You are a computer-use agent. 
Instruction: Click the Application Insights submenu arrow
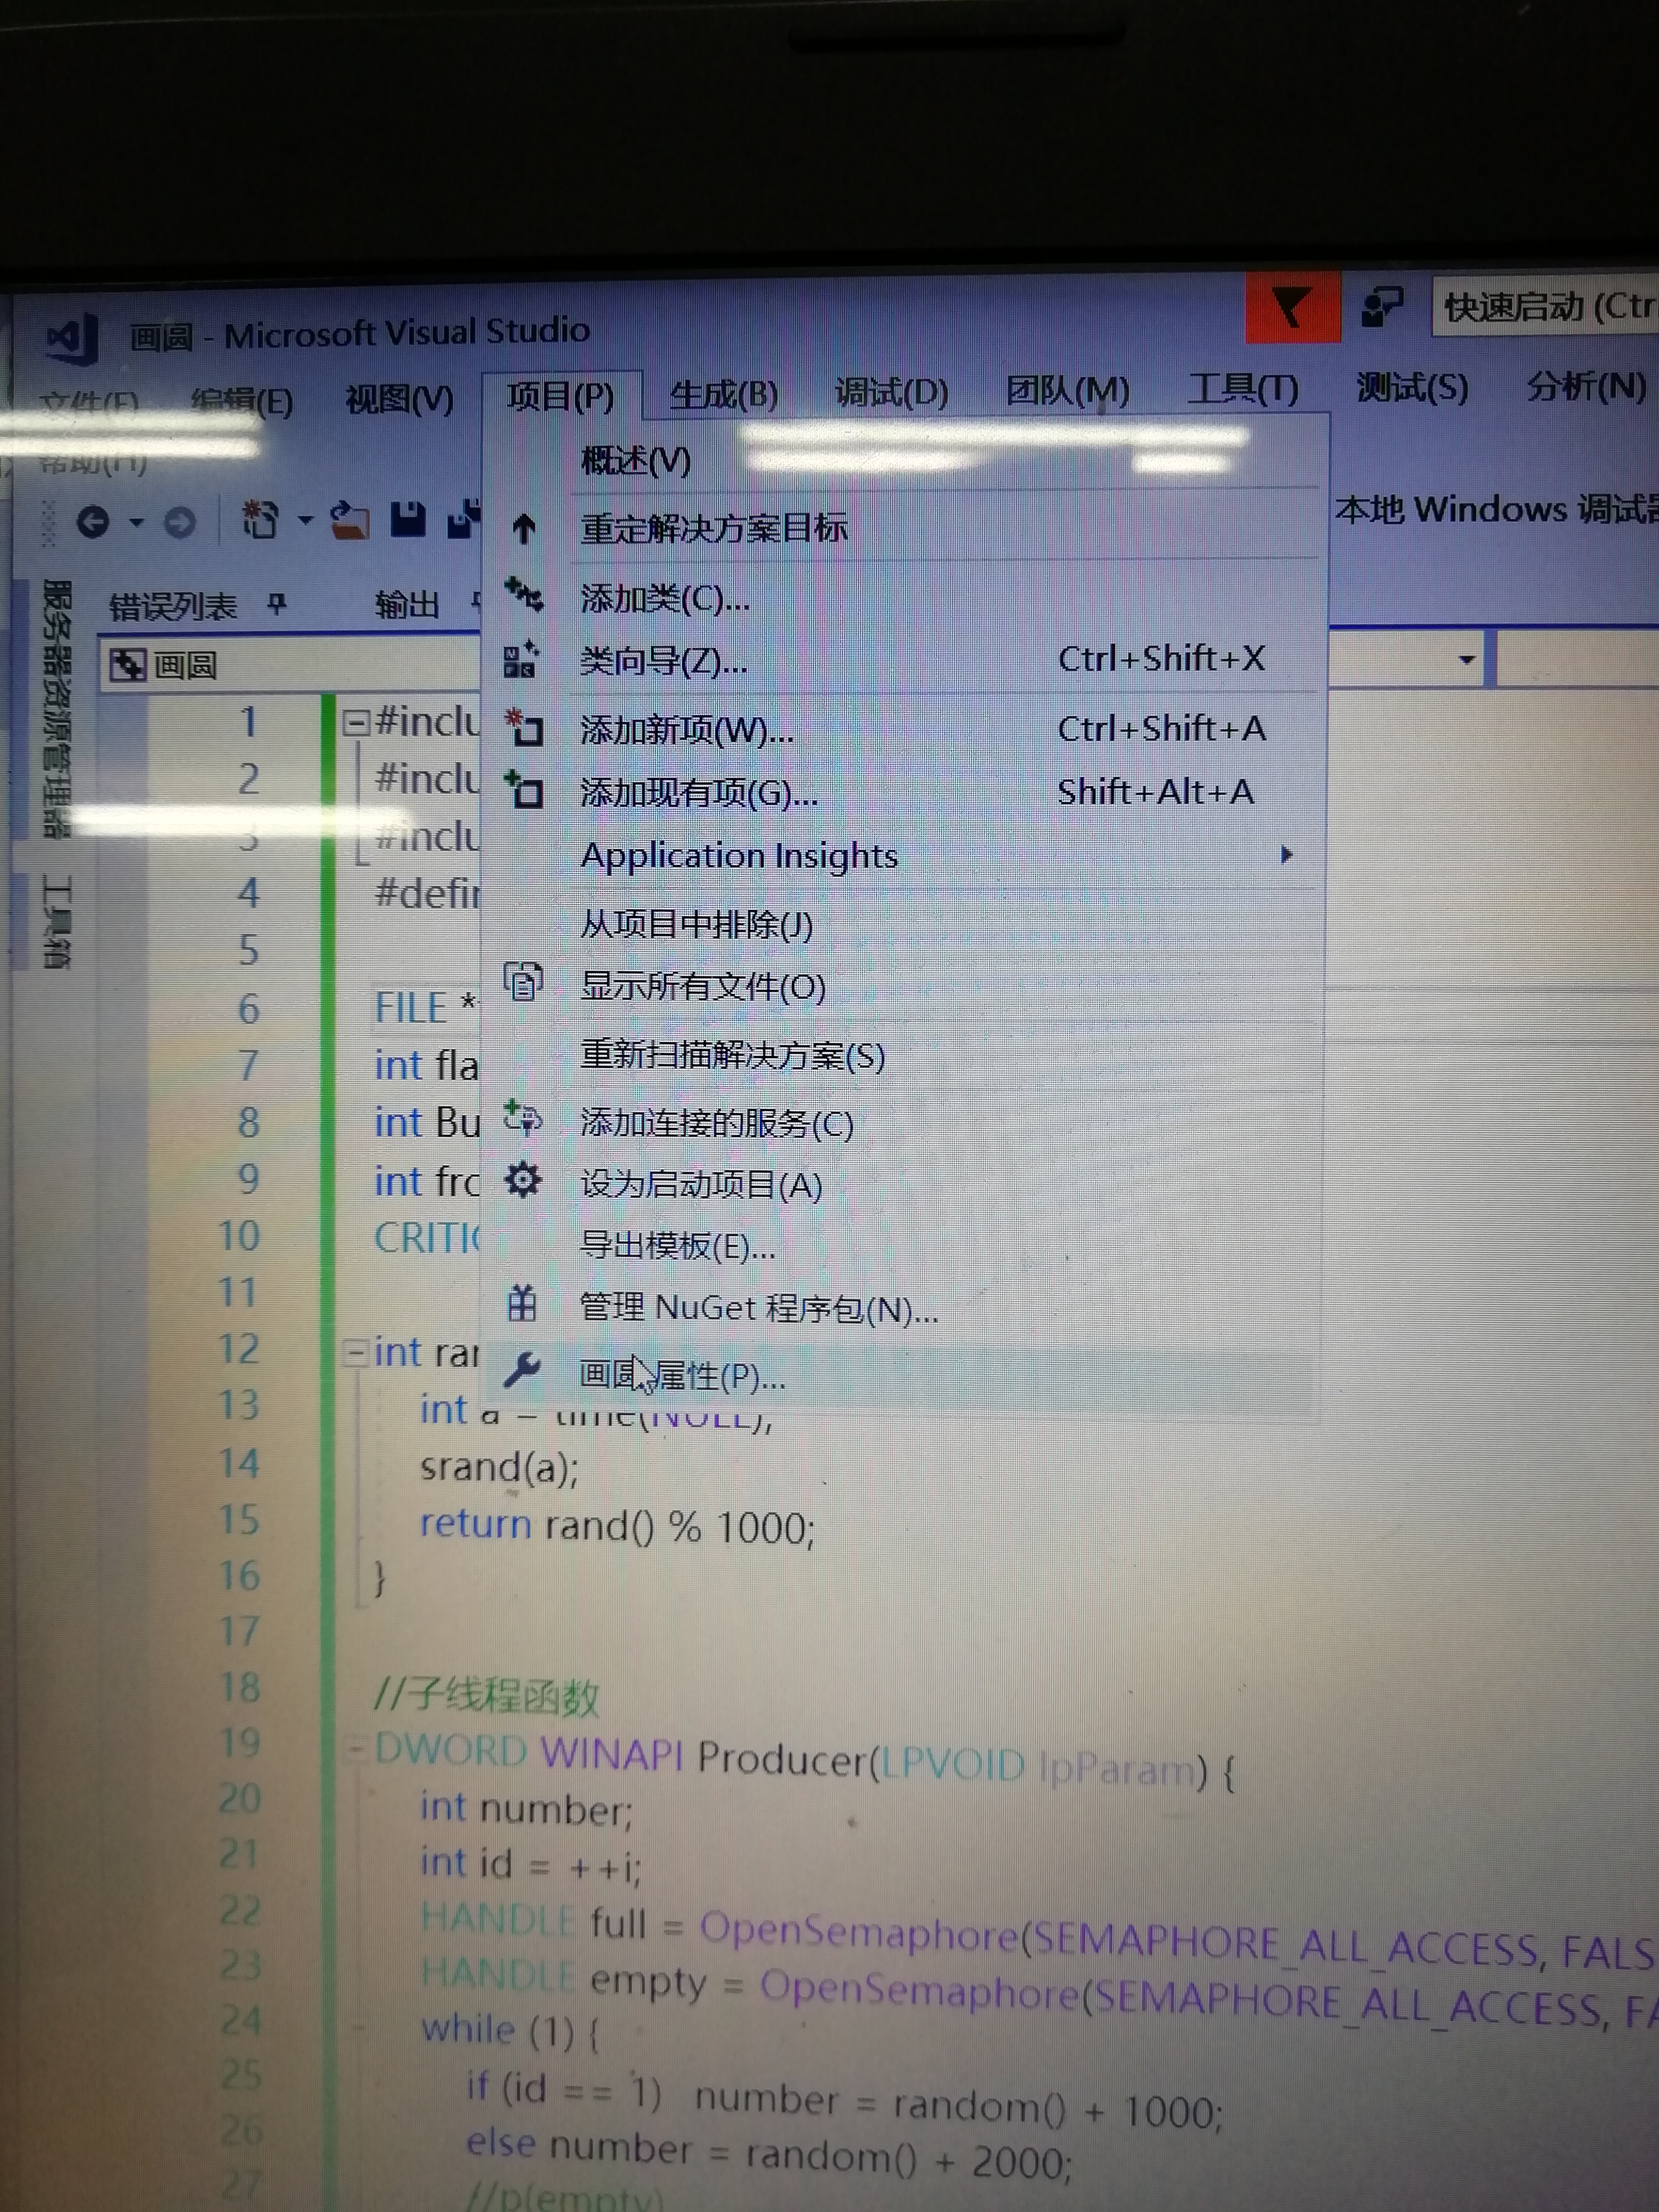(x=1287, y=854)
